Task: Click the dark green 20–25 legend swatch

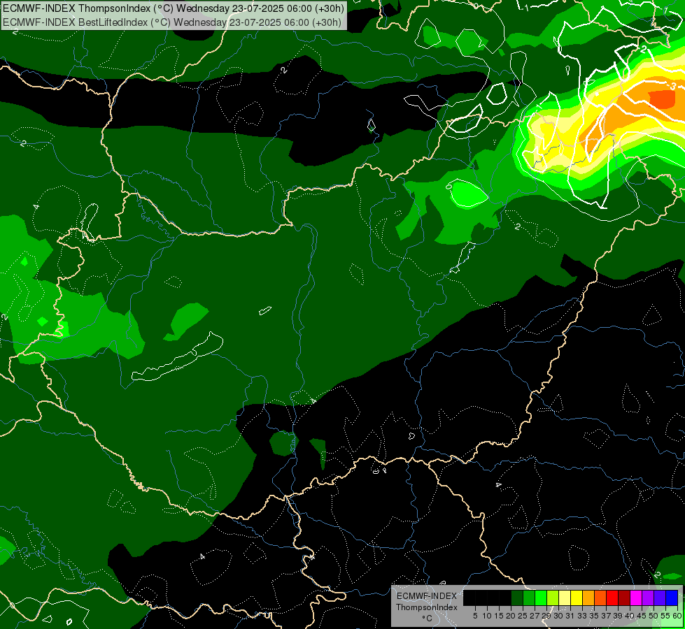Action: coord(517,598)
